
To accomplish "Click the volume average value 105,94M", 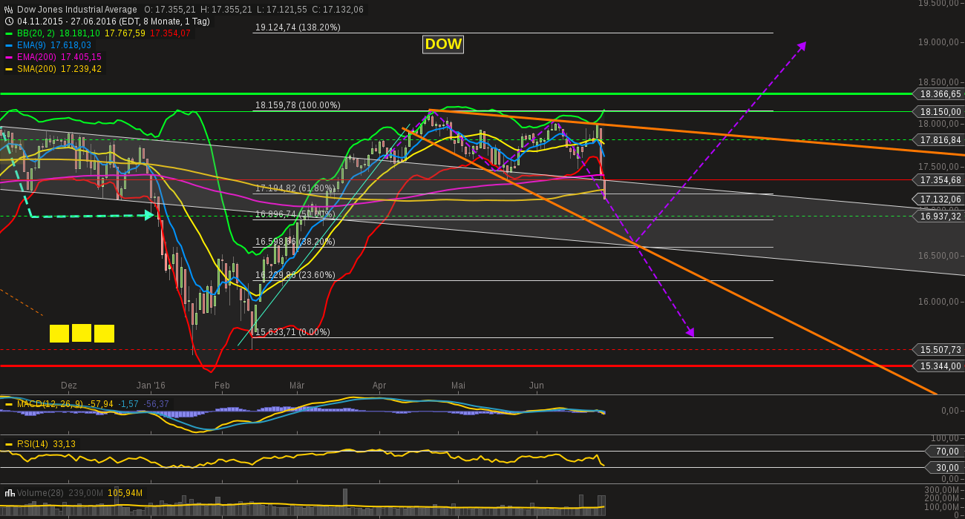I will (x=125, y=493).
